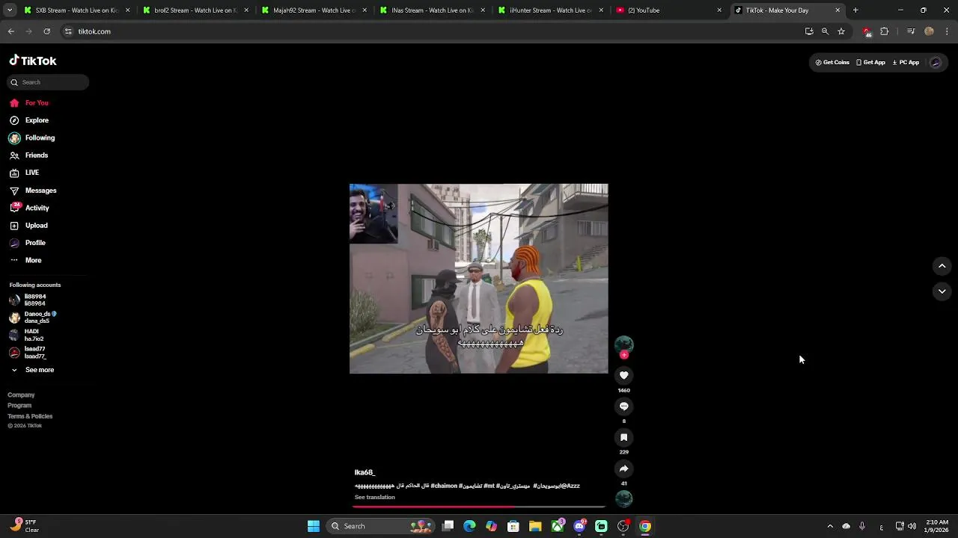The height and width of the screenshot is (538, 958).
Task: Open TikTok profile avatar at top right
Action: [x=936, y=63]
